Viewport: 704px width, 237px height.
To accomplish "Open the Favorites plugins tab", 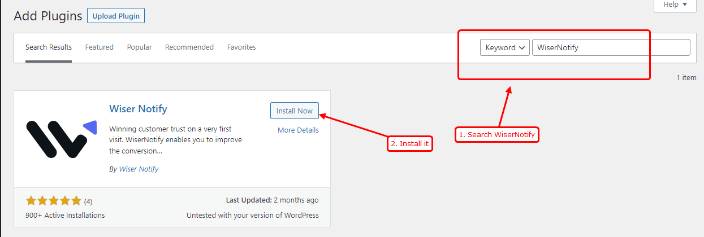I will coord(241,47).
